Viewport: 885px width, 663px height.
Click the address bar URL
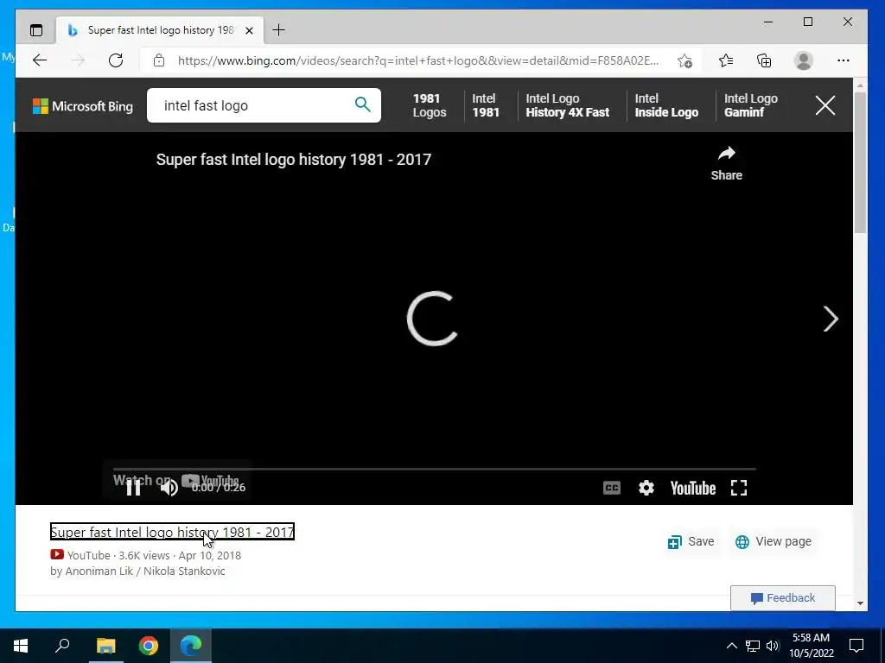click(x=417, y=60)
